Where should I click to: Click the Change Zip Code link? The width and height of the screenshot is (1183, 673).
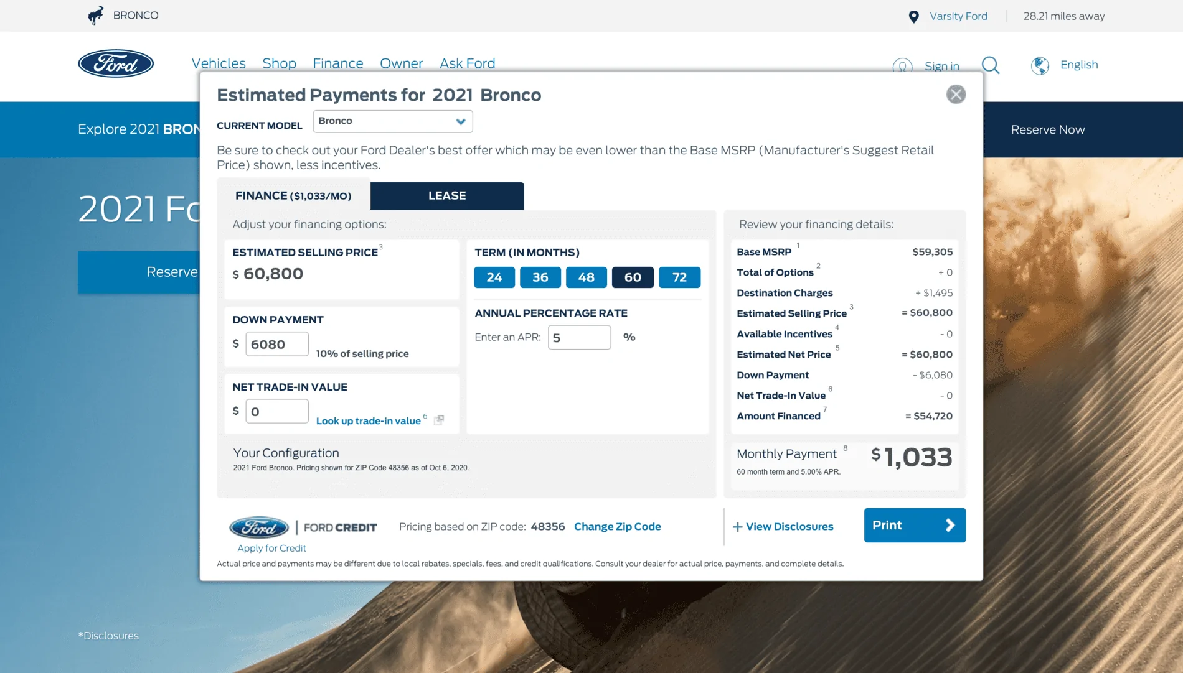(x=618, y=527)
